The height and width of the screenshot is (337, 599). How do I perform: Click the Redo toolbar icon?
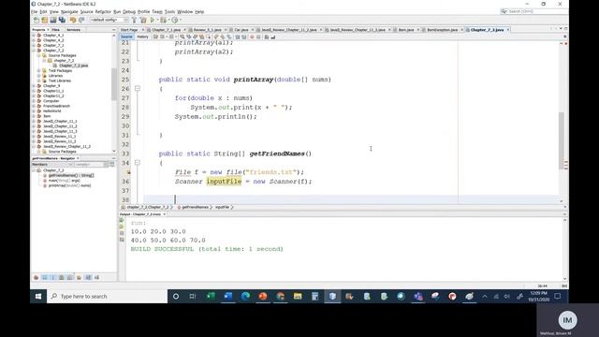81,20
